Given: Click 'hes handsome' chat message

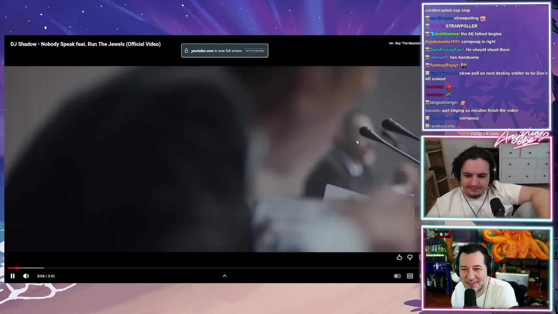Looking at the screenshot, I should click(464, 58).
